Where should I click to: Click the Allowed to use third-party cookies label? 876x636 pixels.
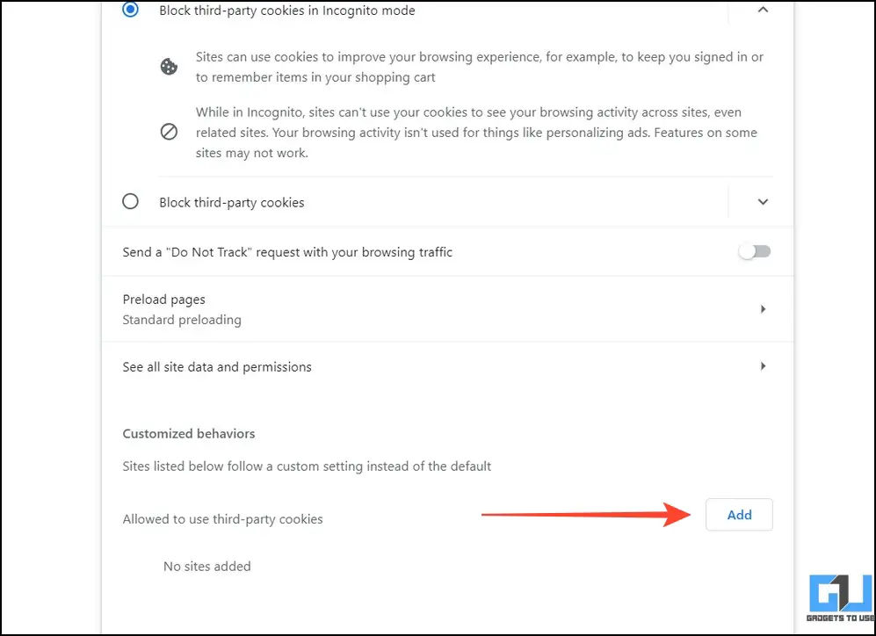(223, 519)
